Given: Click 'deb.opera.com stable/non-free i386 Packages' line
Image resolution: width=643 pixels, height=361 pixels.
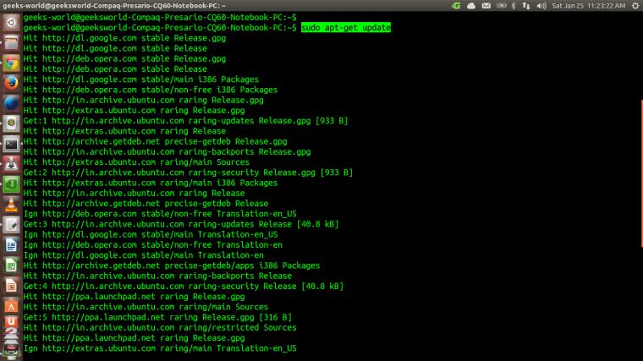Looking at the screenshot, I should click(x=150, y=90).
